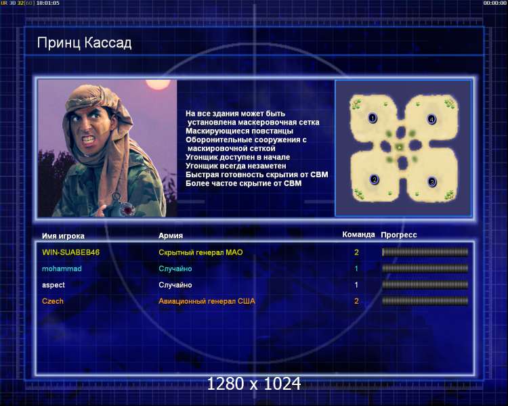Click start position marker 2 on minimap
Image resolution: width=508 pixels, height=406 pixels.
click(x=374, y=180)
